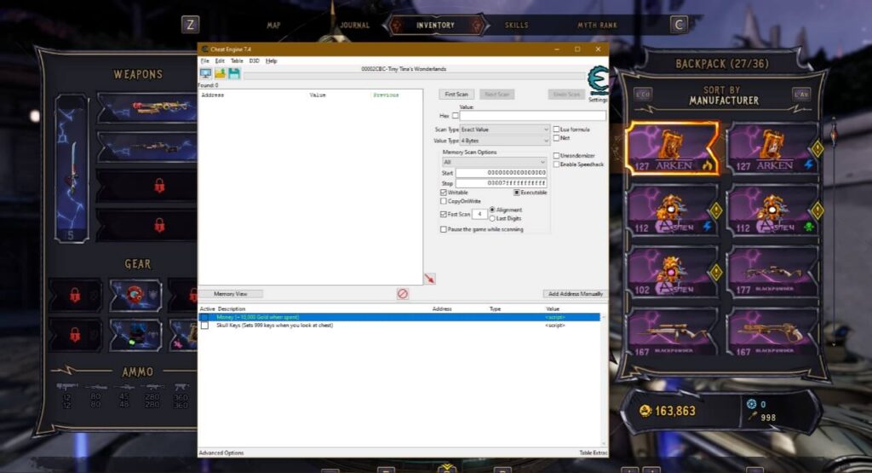This screenshot has height=473, width=872.
Task: Click the Z key prompt icon
Action: [190, 25]
